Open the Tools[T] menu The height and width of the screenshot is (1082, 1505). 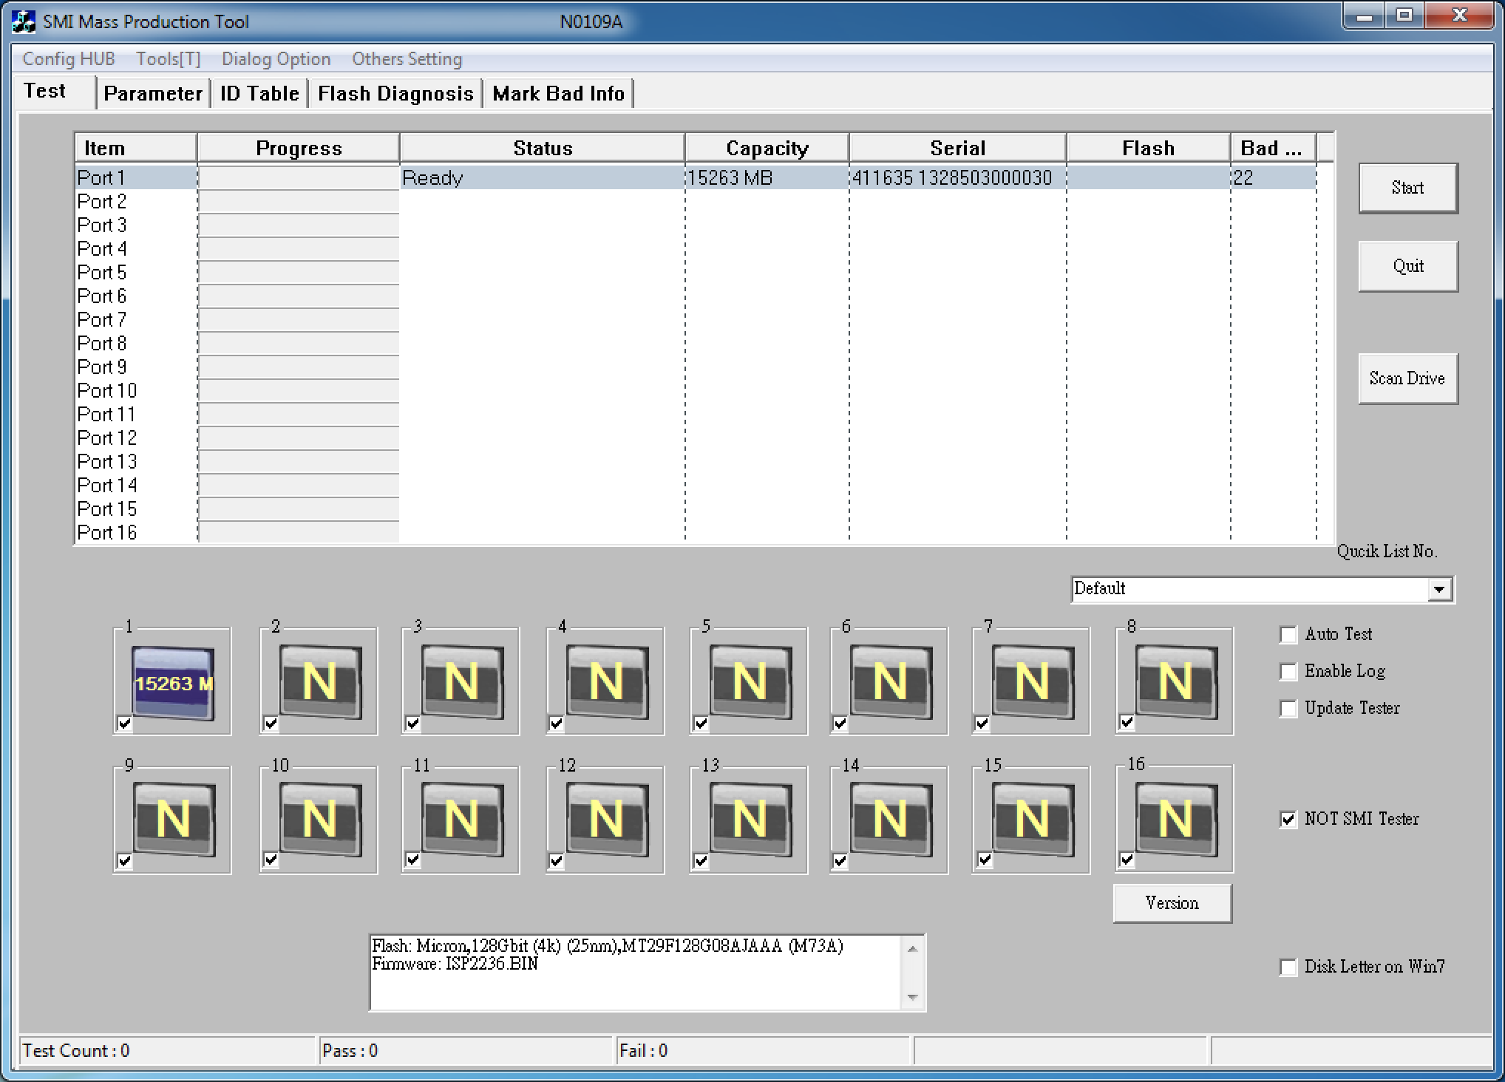tap(168, 59)
